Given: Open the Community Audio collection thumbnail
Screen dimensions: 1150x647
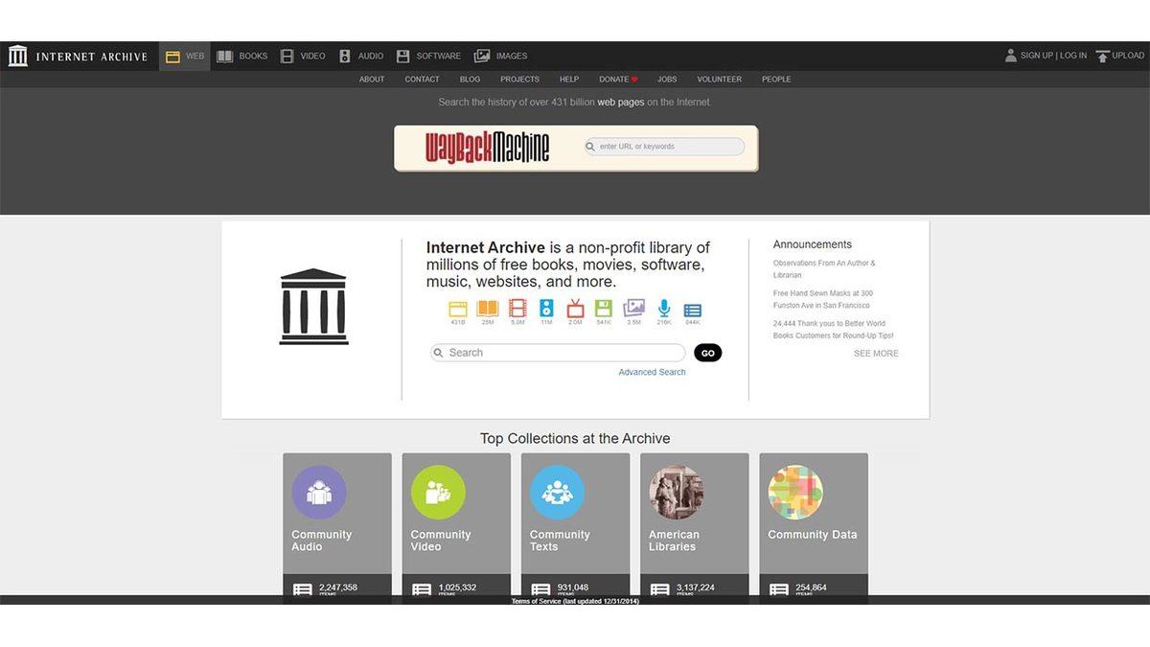Looking at the screenshot, I should [x=319, y=492].
